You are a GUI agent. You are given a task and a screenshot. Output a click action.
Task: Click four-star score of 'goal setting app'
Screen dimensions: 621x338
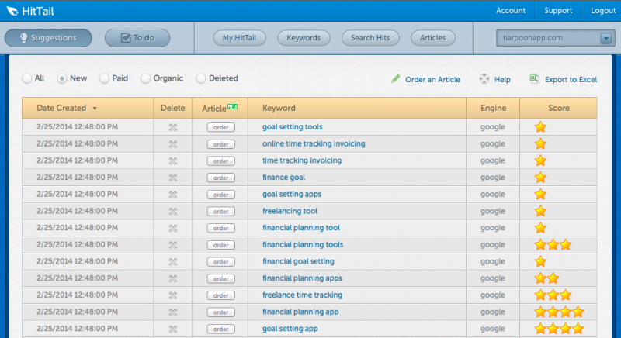(x=559, y=329)
